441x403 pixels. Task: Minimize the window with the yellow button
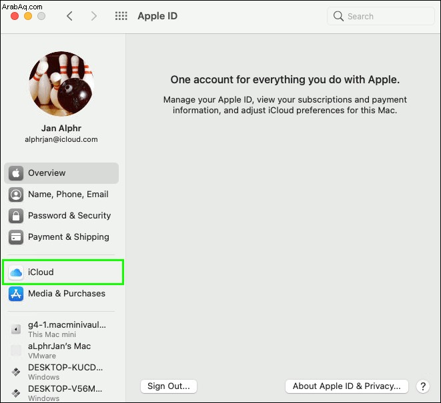click(28, 16)
